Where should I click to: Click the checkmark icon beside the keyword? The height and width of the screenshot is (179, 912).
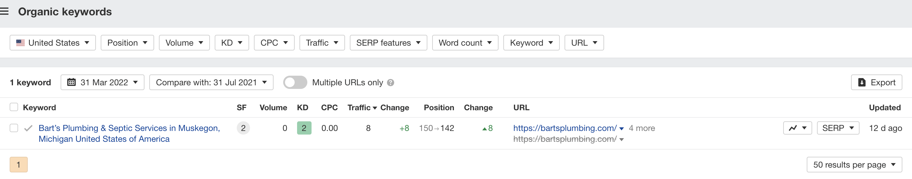pyautogui.click(x=28, y=128)
